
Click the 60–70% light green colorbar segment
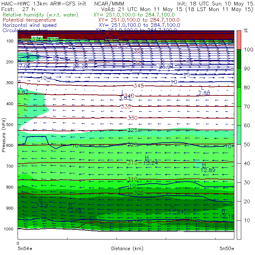(239, 116)
